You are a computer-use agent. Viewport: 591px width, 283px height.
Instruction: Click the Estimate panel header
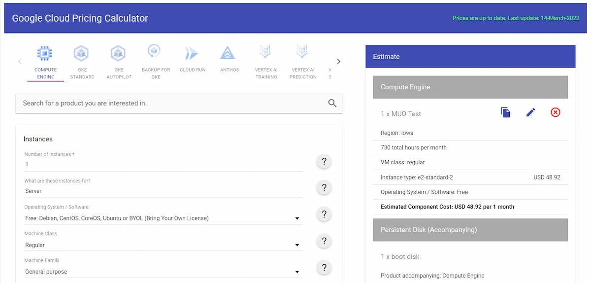pos(470,56)
